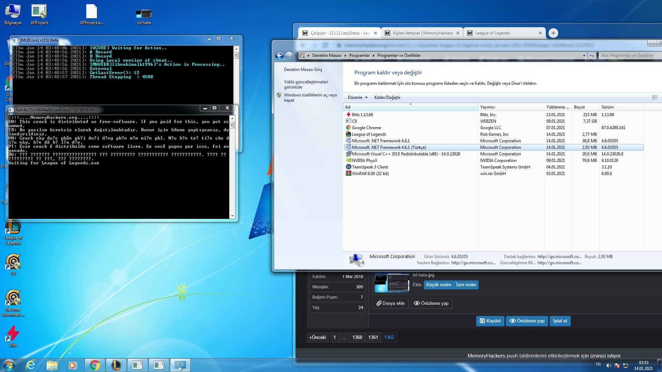
Task: Sort programs by the Sürüm column
Action: pyautogui.click(x=621, y=107)
